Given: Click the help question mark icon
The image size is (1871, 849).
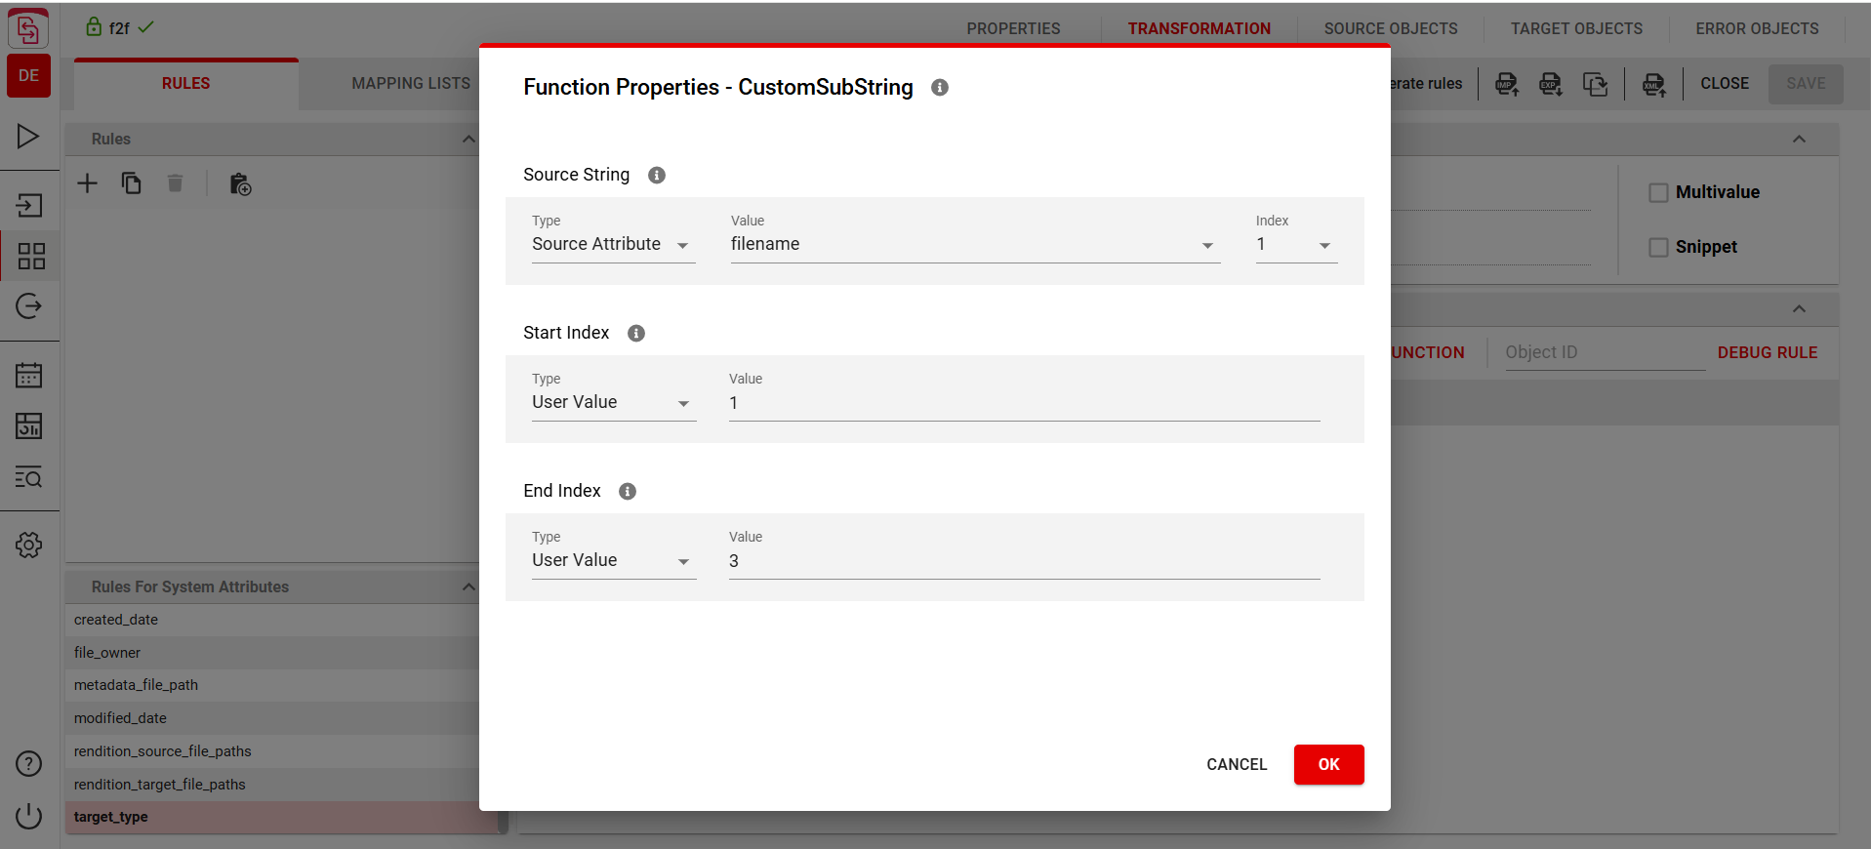Looking at the screenshot, I should 29,763.
